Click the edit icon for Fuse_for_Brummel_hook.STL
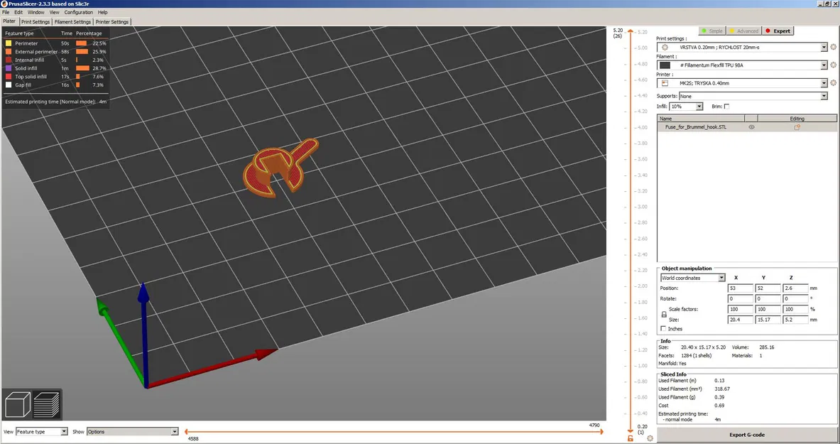840x444 pixels. tap(797, 127)
